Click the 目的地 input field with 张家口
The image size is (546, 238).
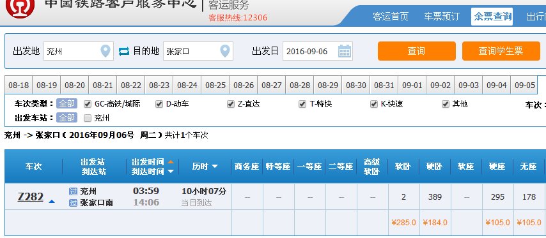(198, 51)
